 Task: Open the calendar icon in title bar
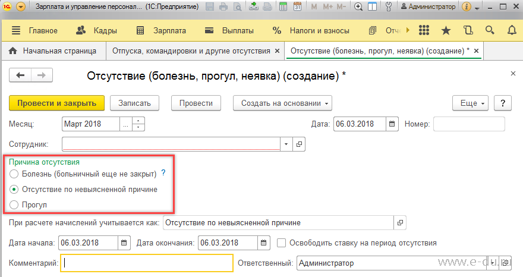pos(297,7)
